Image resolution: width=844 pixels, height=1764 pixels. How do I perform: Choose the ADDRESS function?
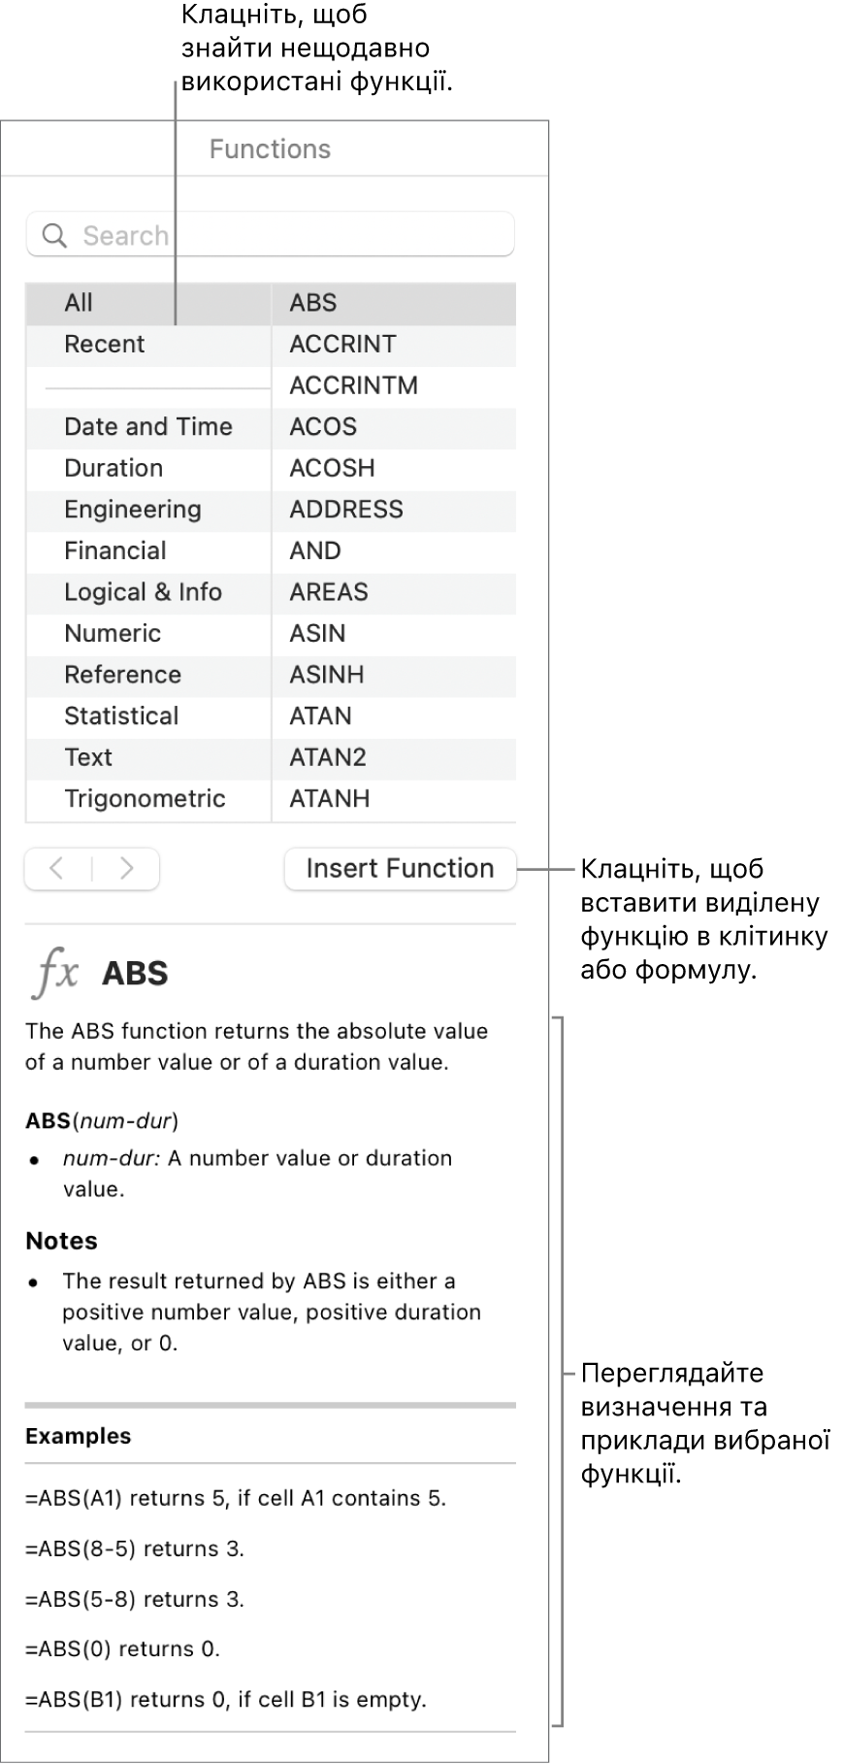point(345,510)
